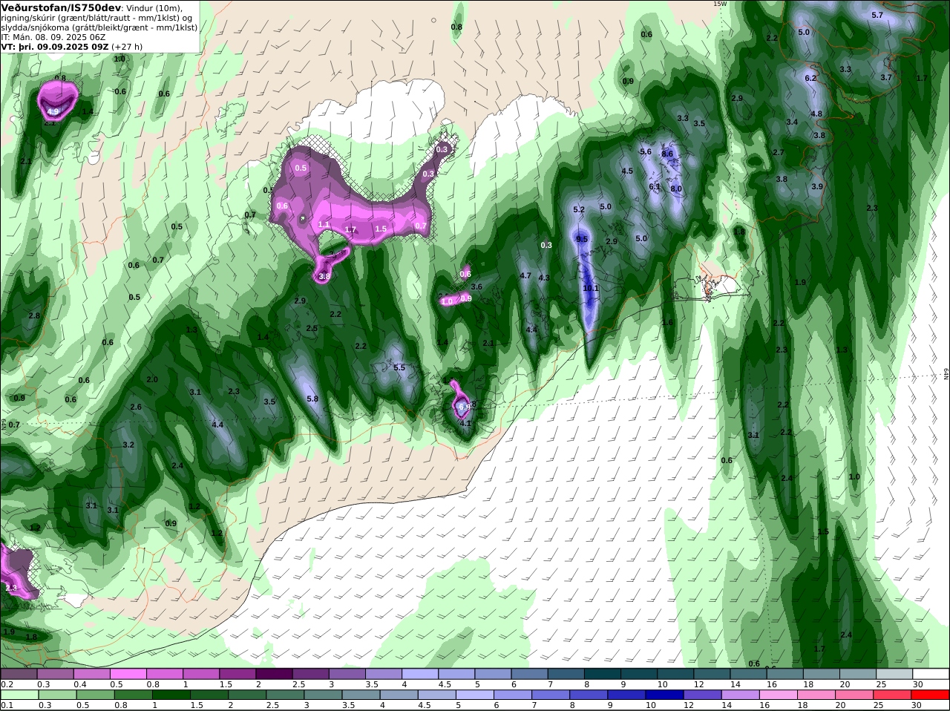Click the dark purple snow swatch labeled 2

click(274, 674)
